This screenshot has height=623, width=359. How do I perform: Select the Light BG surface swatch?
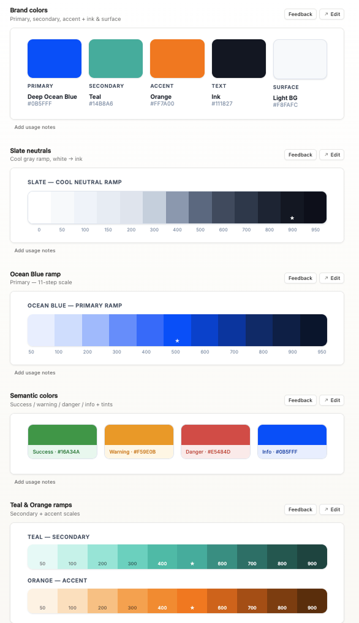point(300,59)
